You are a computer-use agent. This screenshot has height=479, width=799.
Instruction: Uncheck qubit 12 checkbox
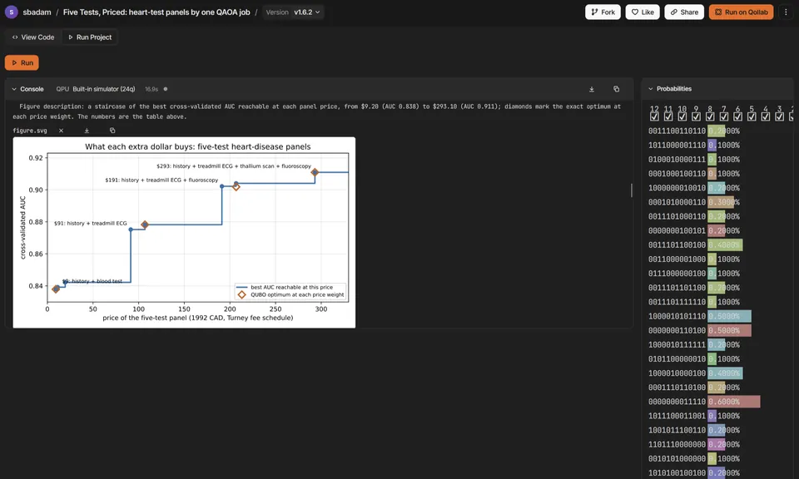pyautogui.click(x=654, y=116)
